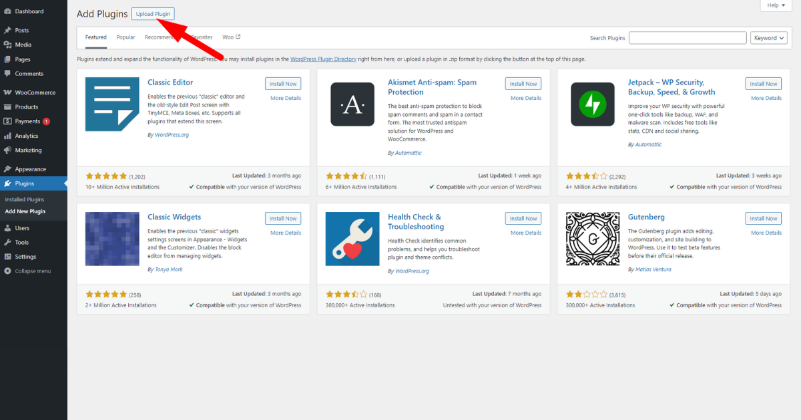Open Appearance paintbrush icon
The height and width of the screenshot is (420, 801).
pyautogui.click(x=7, y=169)
